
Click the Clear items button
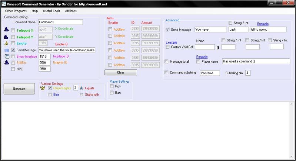120,72
